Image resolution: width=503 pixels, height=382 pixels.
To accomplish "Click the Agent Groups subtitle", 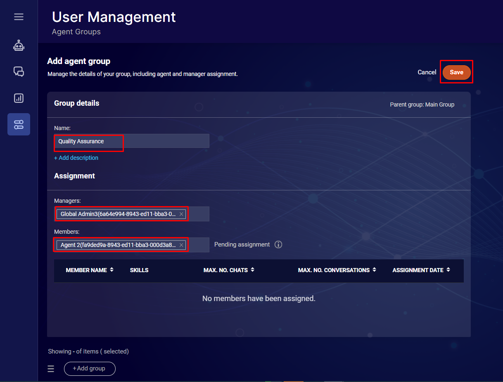I will 76,32.
